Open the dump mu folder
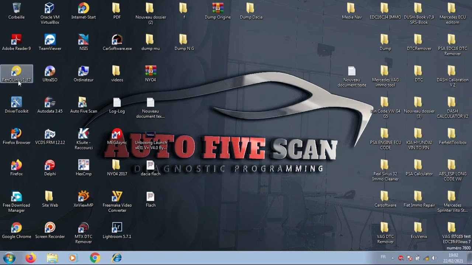This screenshot has width=472, height=265. point(150,42)
